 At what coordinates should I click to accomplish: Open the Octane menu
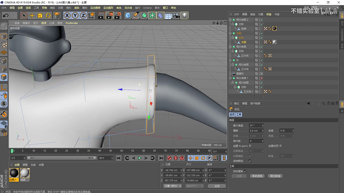click(147, 8)
